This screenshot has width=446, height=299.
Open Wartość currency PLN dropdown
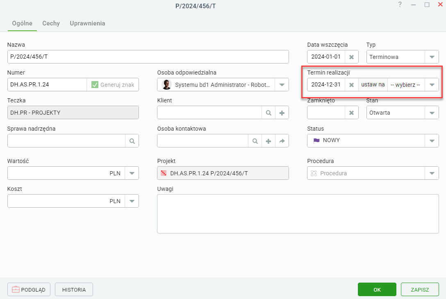(132, 173)
